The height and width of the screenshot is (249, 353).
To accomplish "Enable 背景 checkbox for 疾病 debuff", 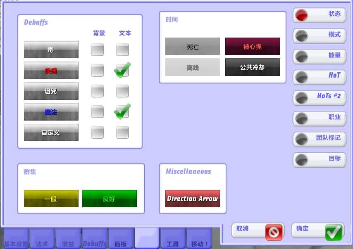I will coord(97,70).
